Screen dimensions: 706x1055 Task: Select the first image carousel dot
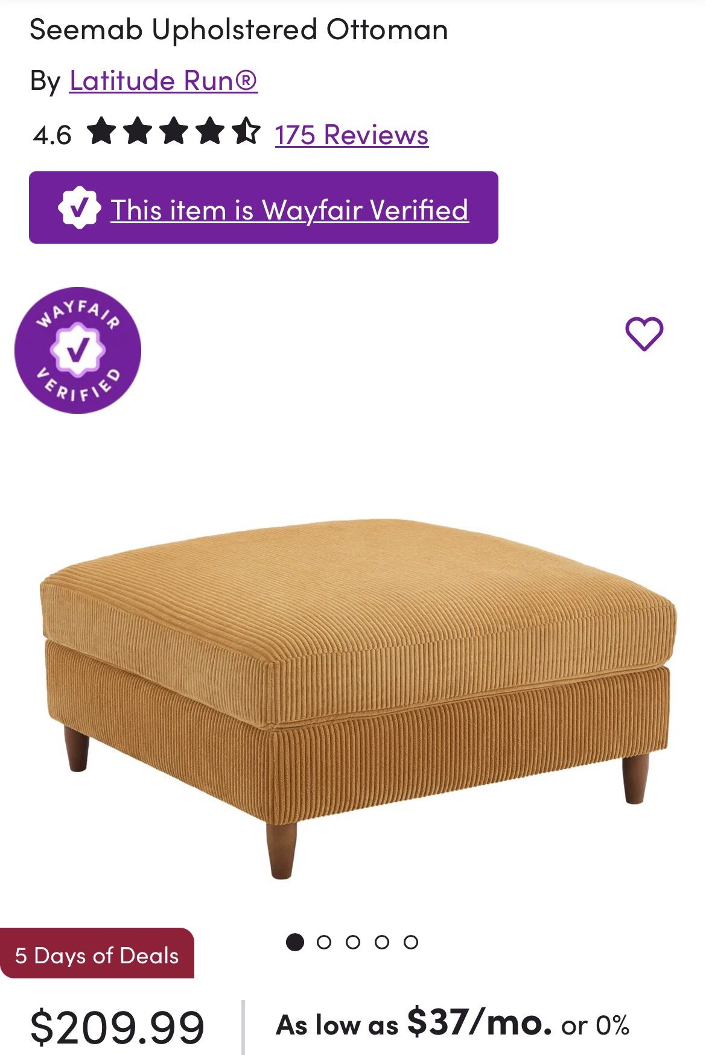pyautogui.click(x=294, y=942)
